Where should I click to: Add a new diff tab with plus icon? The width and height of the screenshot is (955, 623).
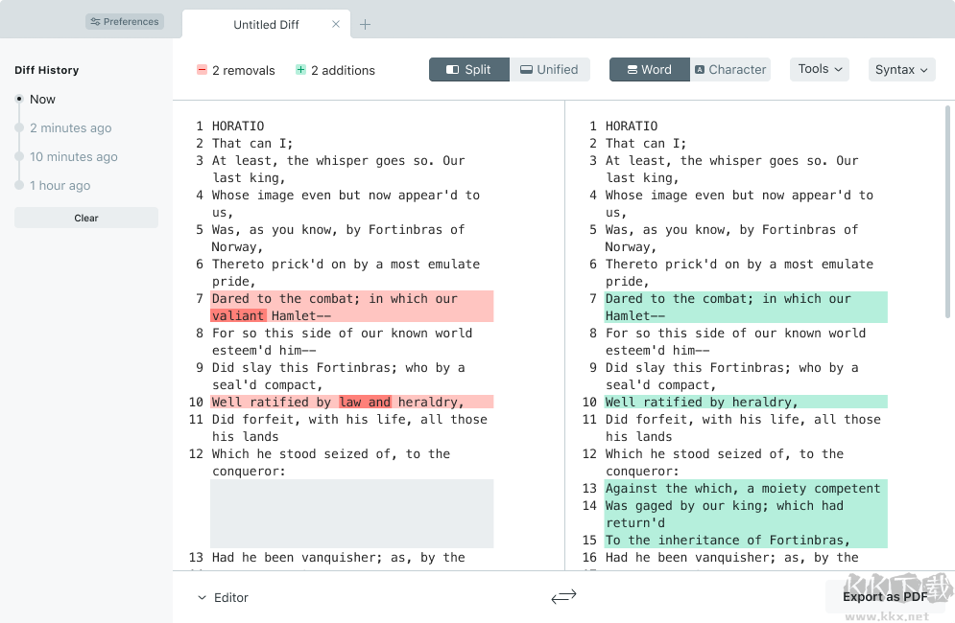click(x=365, y=24)
